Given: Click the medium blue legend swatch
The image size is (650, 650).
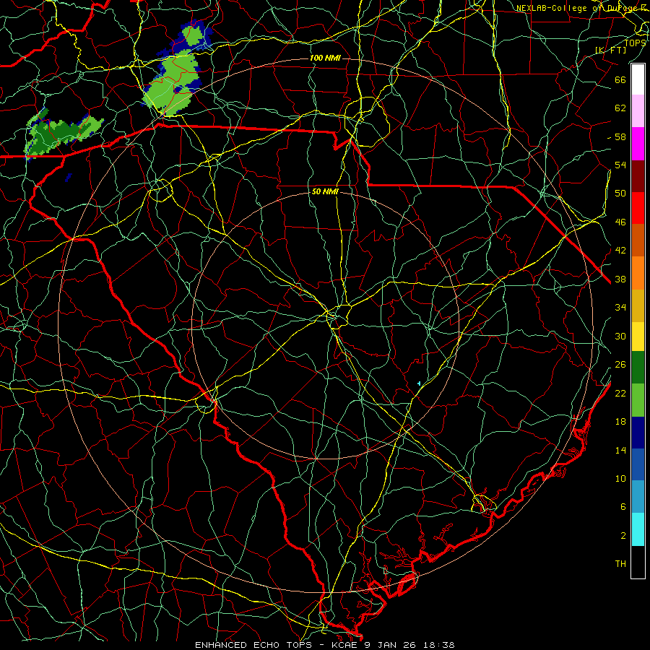Looking at the screenshot, I should click(x=638, y=464).
